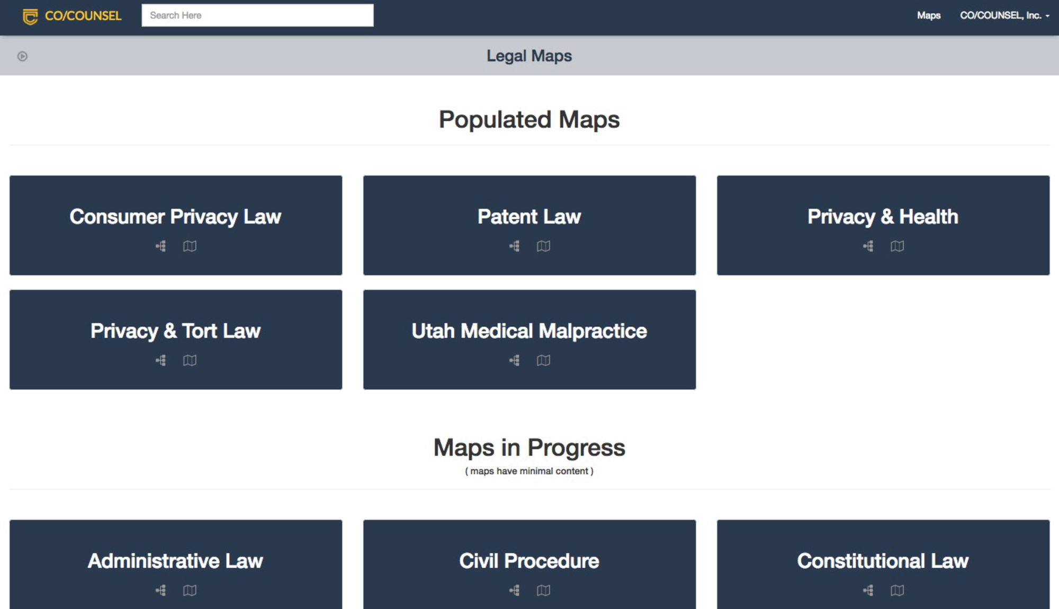Open the Civil Procedure map card
The width and height of the screenshot is (1059, 609).
click(529, 560)
